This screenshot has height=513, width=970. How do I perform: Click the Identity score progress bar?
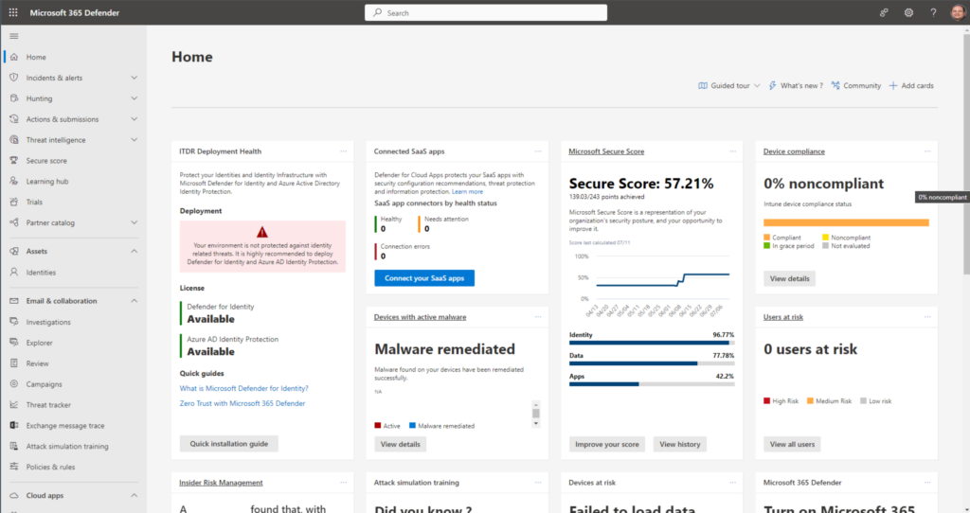(652, 343)
